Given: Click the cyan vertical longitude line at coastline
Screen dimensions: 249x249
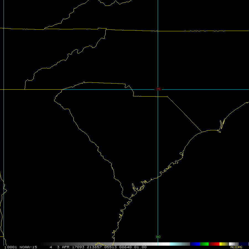Looking at the screenshot, I should [158, 177].
